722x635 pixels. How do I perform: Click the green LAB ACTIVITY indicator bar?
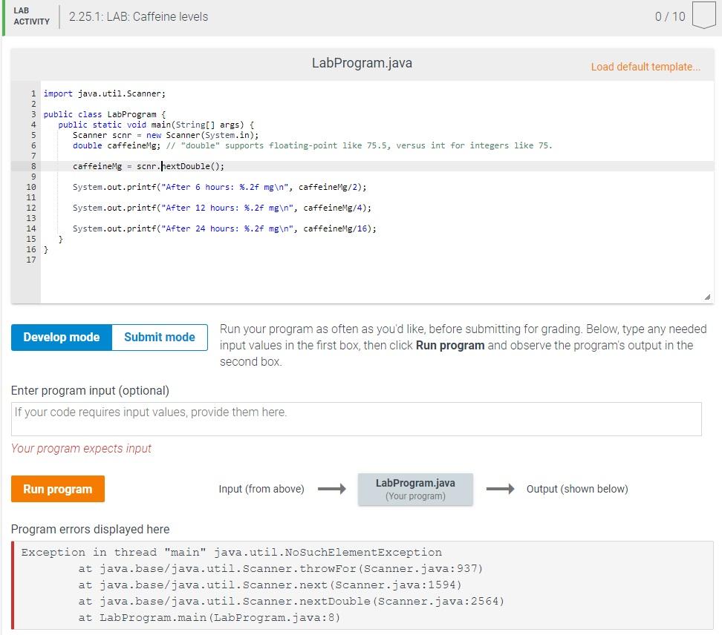tap(4, 18)
